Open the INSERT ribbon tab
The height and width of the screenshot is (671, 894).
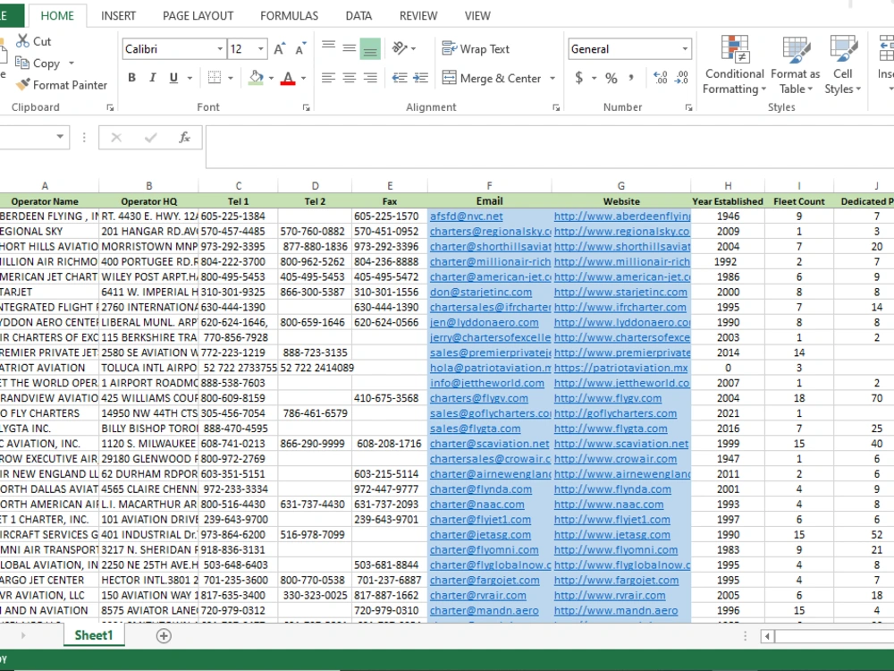coord(119,16)
